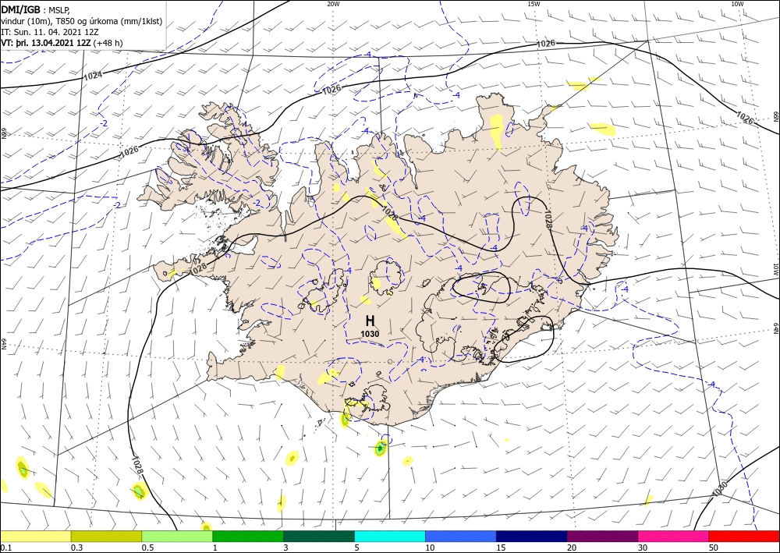Click the 0.1 legend value

[5, 548]
